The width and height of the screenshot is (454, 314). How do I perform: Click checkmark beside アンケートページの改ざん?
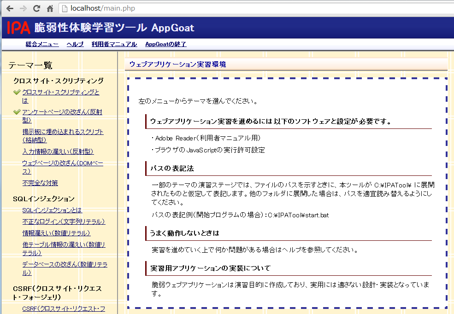[x=17, y=112]
